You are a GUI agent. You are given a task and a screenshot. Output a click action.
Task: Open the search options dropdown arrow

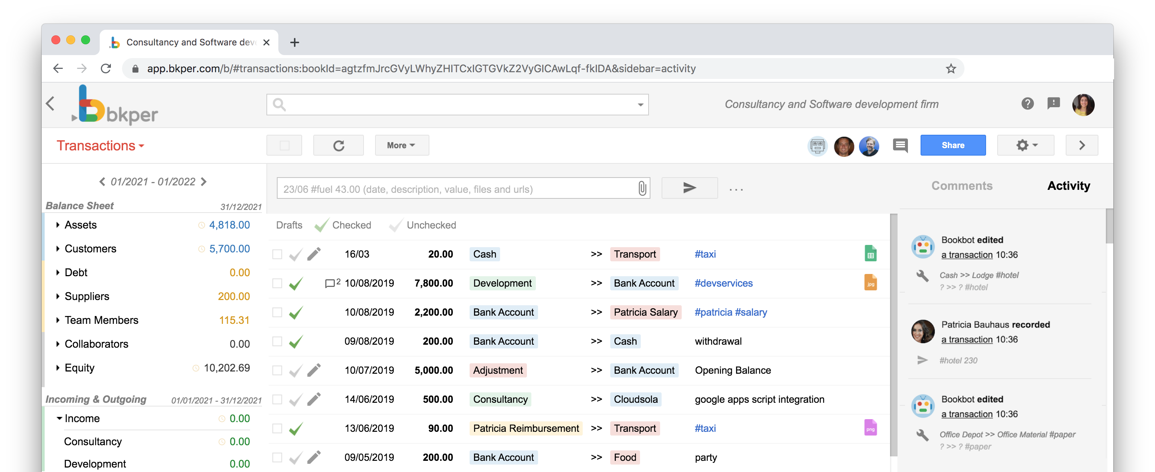pos(640,104)
